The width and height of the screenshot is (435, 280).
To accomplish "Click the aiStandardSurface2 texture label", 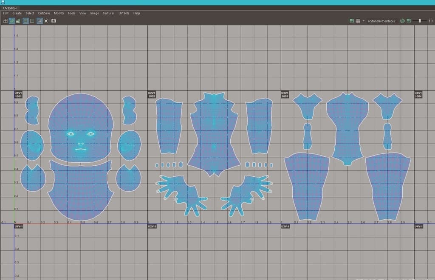I will (381, 21).
